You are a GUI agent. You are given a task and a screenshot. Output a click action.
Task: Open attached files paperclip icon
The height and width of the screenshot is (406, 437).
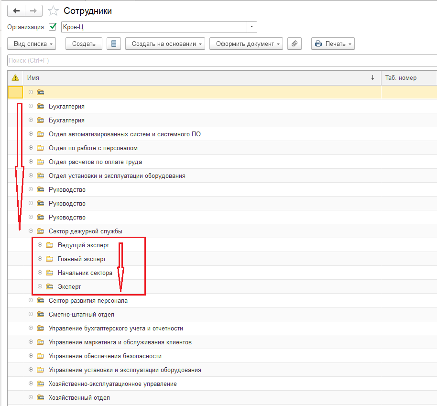pos(295,44)
